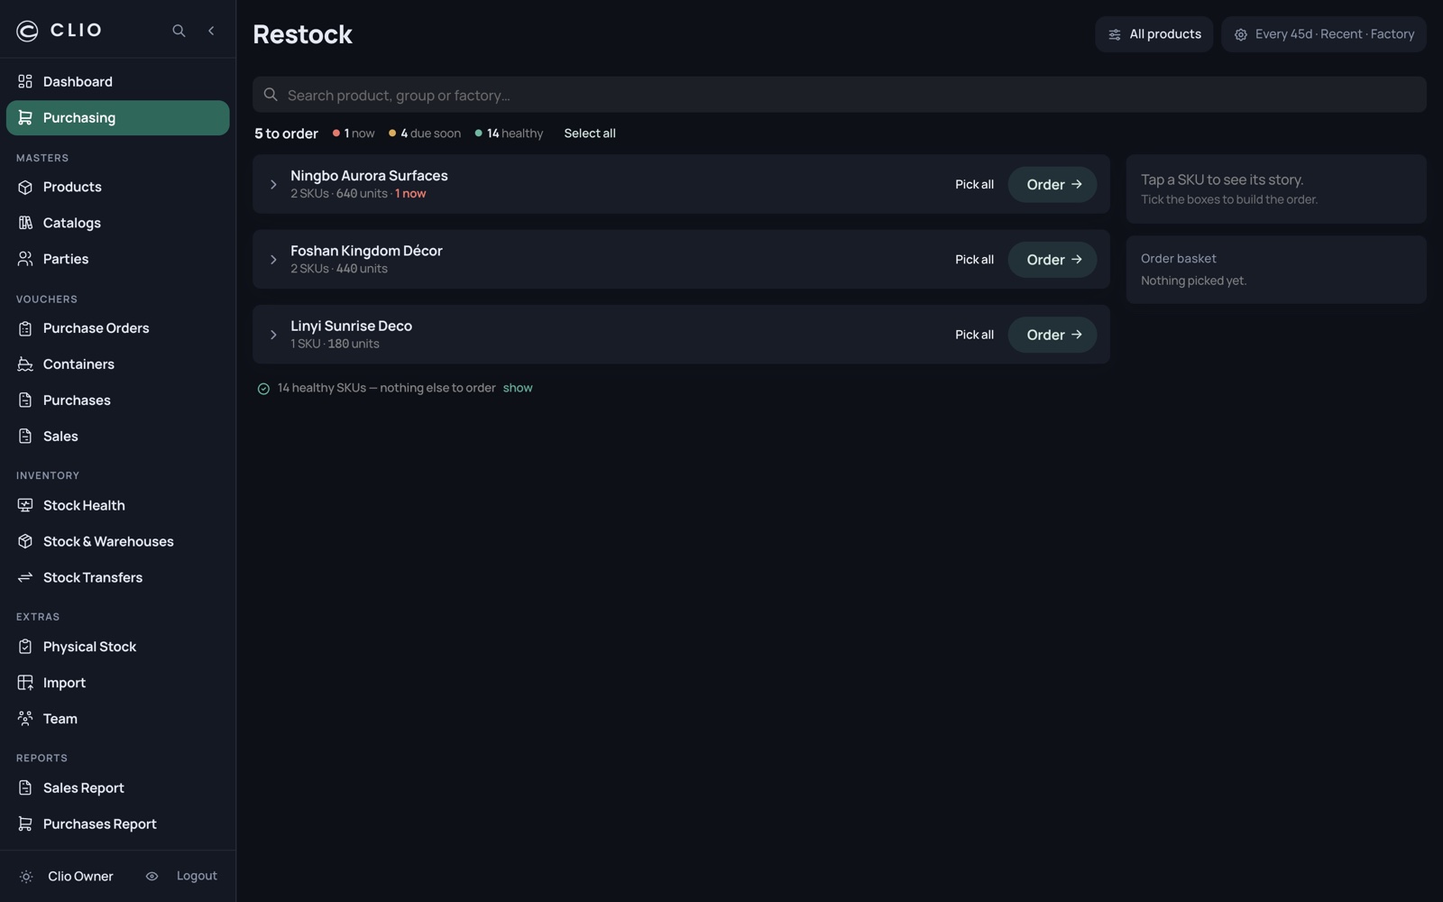Screen dimensions: 1443x902
Task: Filter by 4 due soon status
Action: coord(425,133)
